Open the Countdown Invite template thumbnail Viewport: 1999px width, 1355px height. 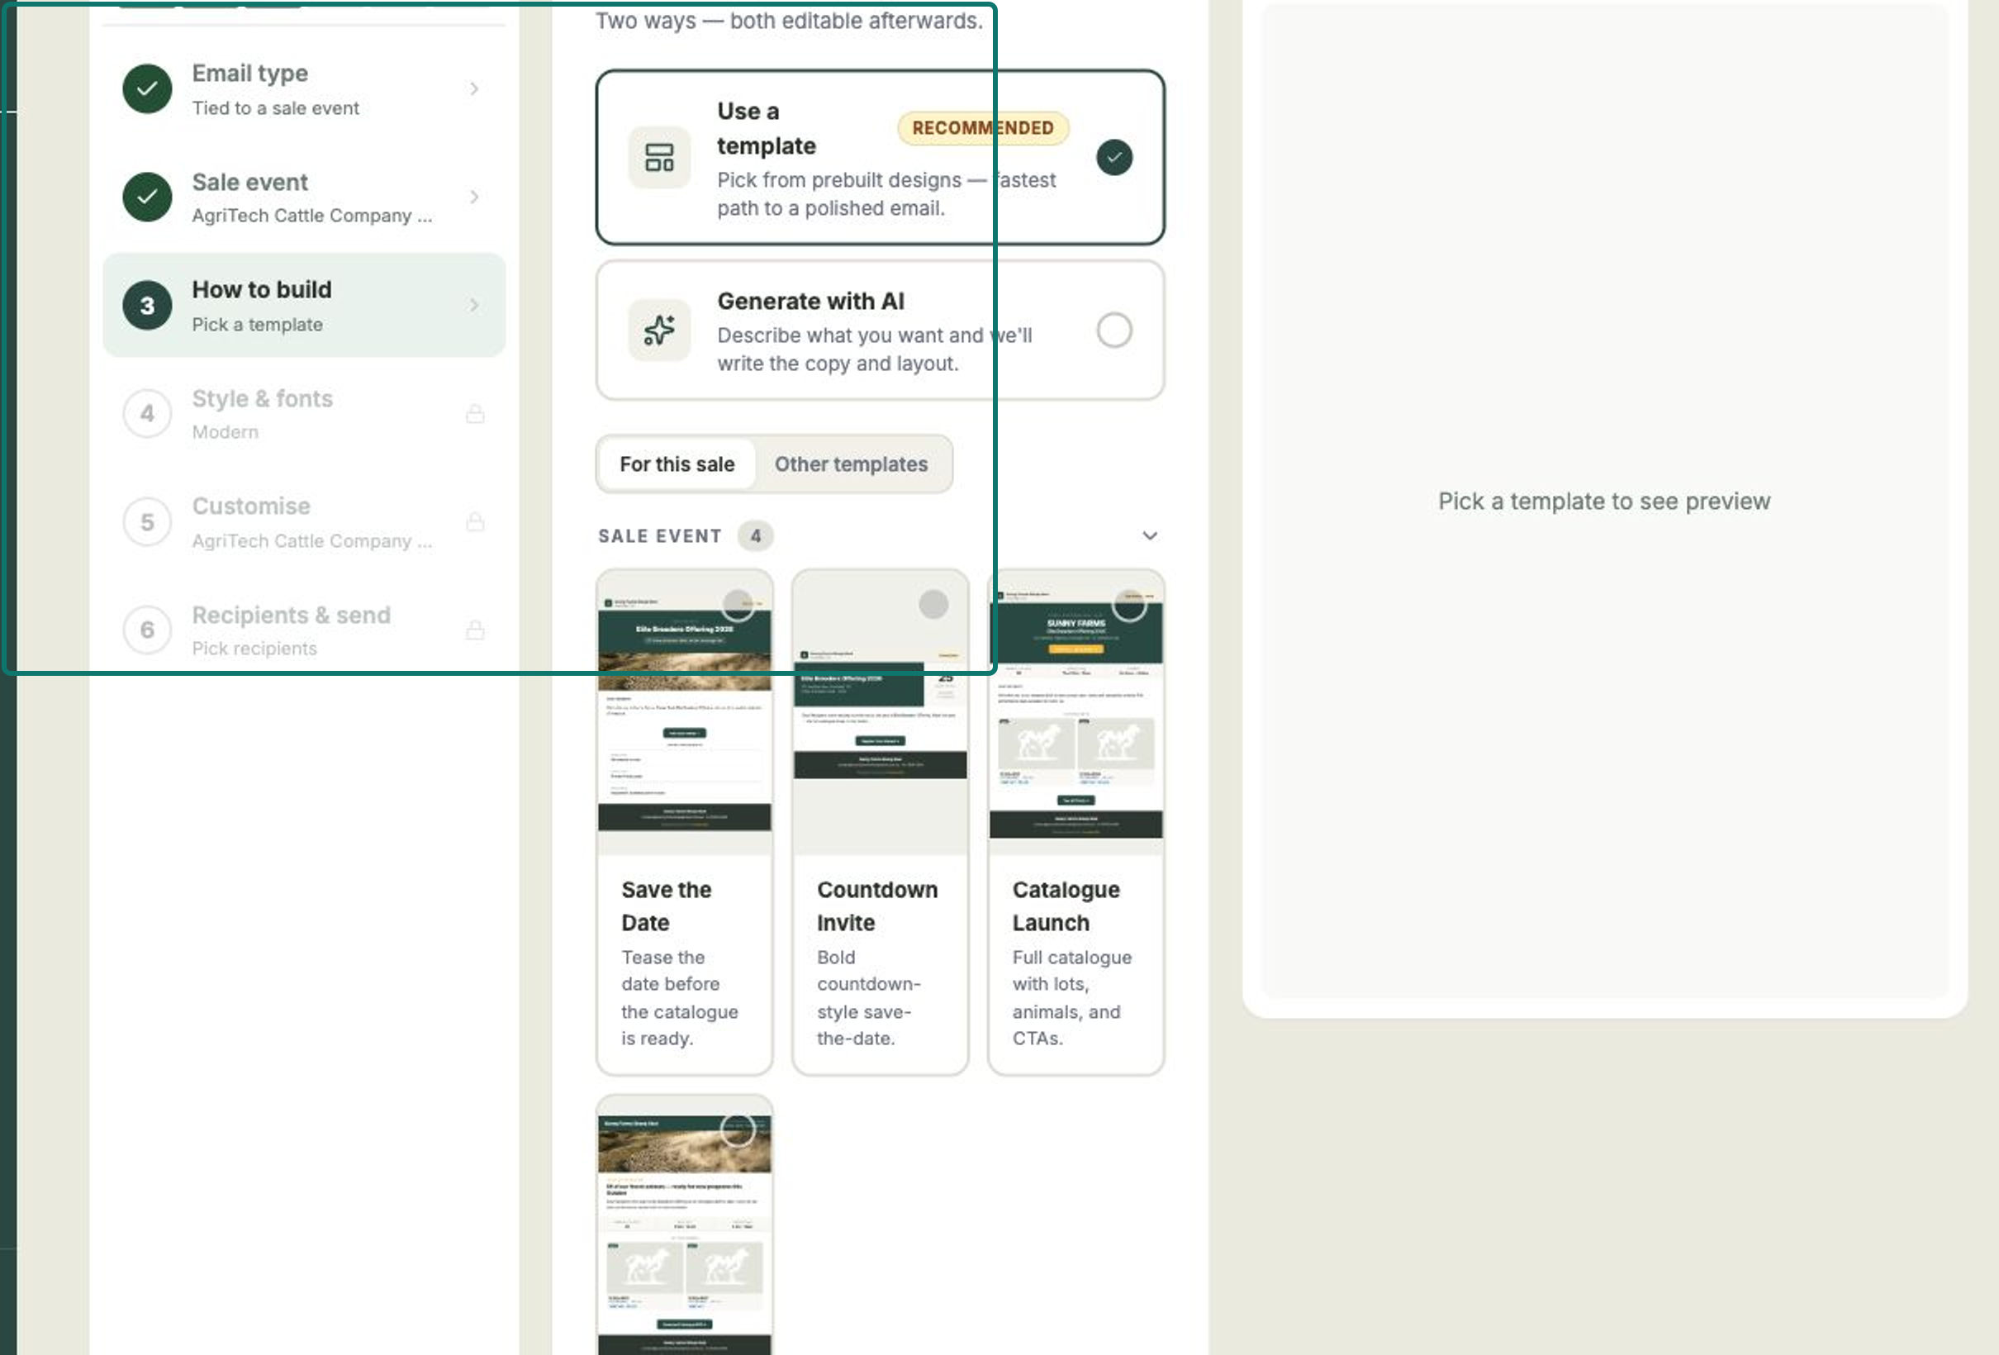pos(880,712)
